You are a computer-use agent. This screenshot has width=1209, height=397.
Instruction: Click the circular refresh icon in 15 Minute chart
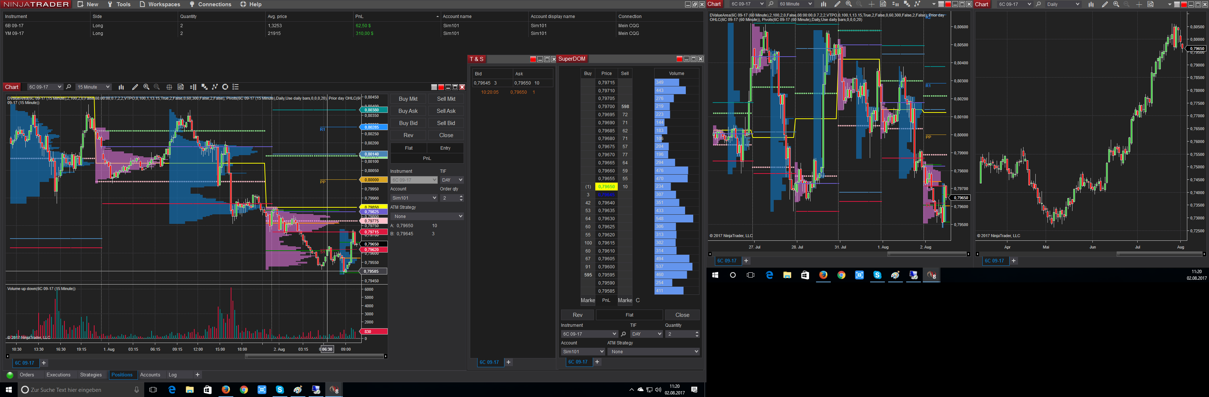point(225,87)
